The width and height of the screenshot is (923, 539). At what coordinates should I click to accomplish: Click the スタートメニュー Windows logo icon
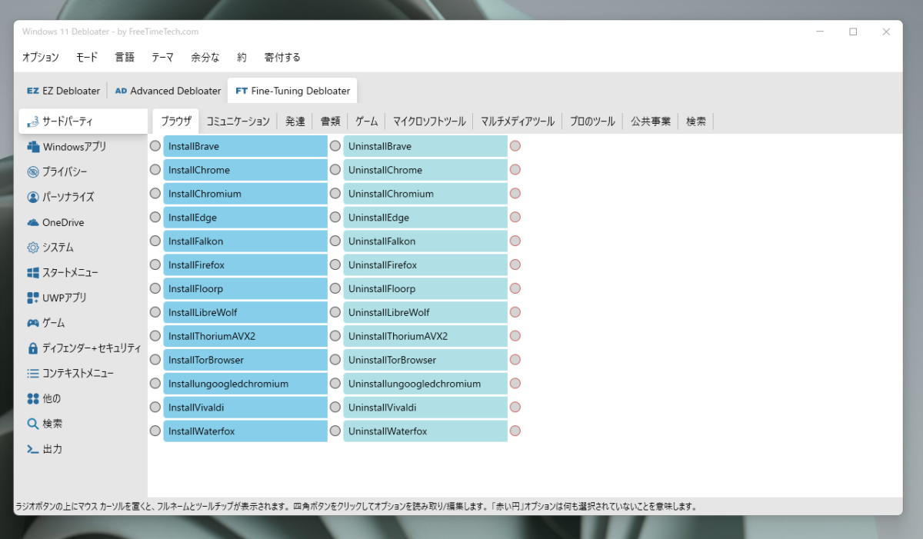point(32,272)
